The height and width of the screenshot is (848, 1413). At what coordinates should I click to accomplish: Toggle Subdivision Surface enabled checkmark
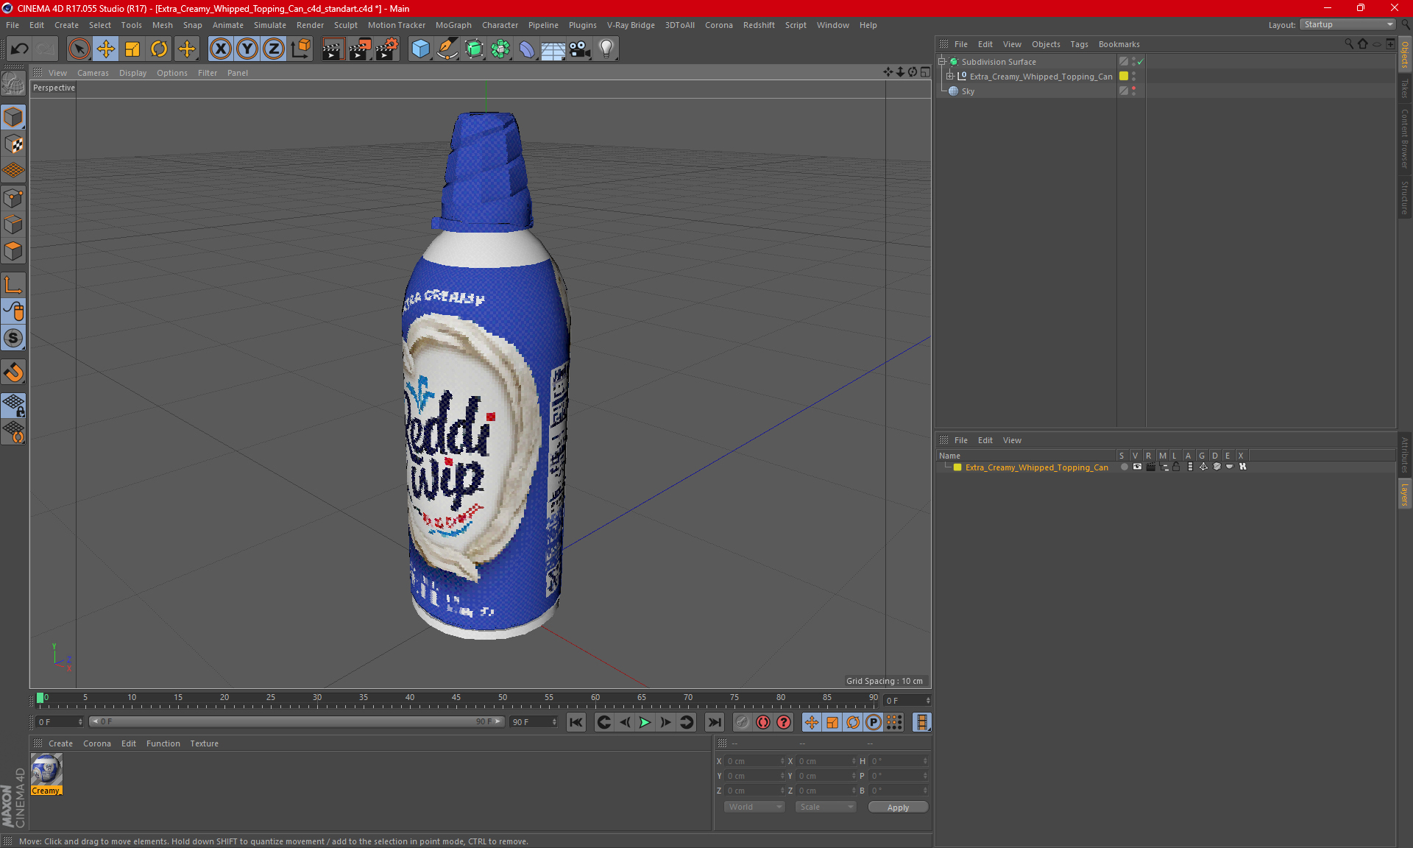[x=1140, y=62]
